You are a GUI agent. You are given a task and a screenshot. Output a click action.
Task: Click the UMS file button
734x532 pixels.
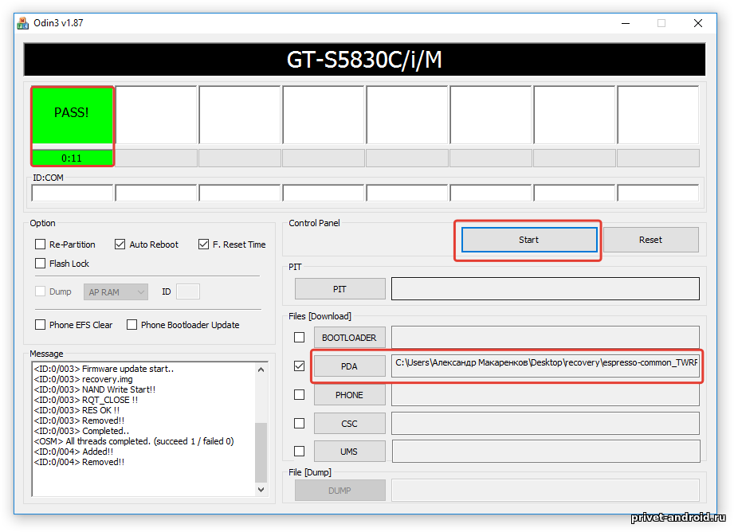pyautogui.click(x=349, y=452)
